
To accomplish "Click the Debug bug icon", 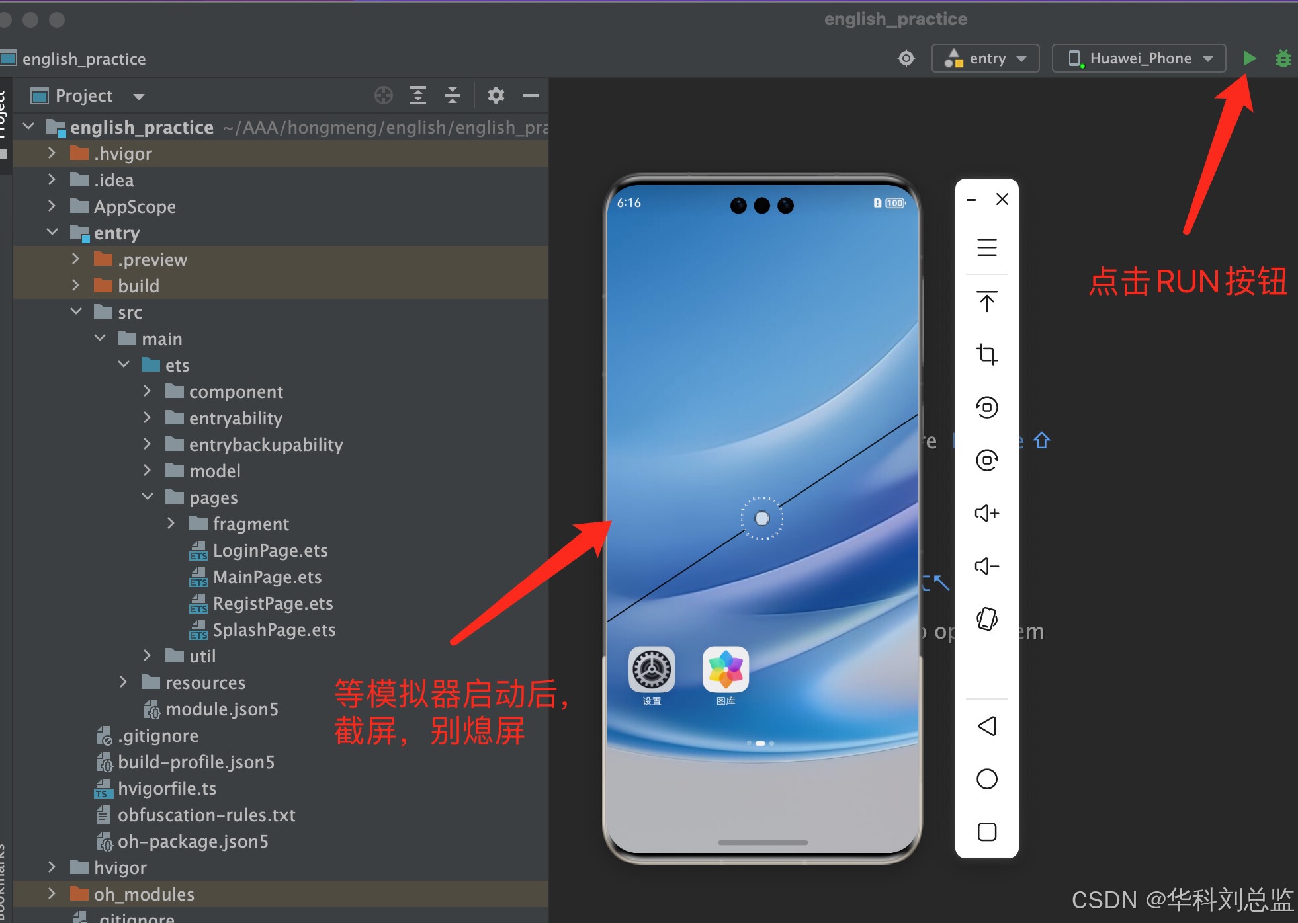I will 1283,58.
